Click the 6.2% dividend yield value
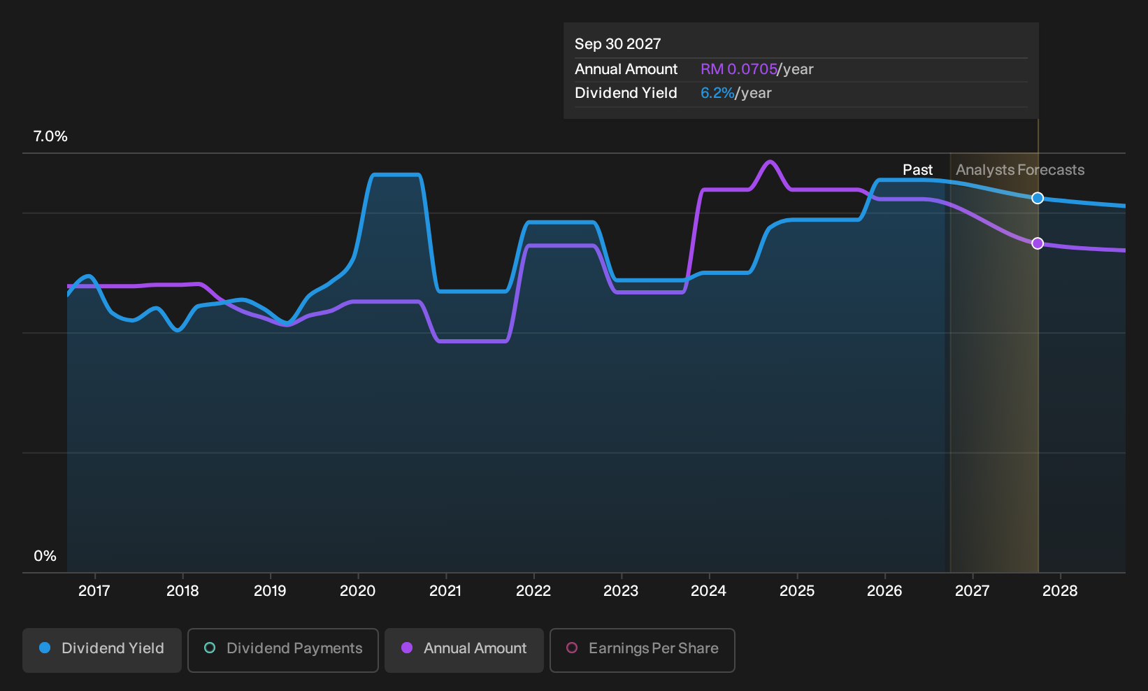 [x=717, y=93]
